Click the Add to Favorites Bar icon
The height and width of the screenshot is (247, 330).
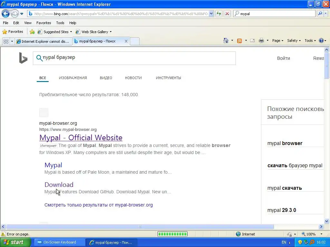[x=32, y=32]
